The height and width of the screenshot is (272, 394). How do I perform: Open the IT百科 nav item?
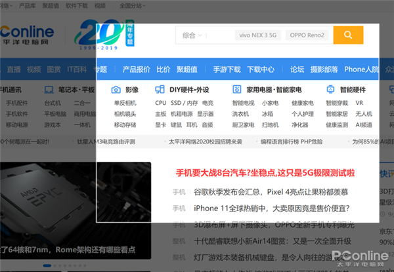click(x=77, y=69)
